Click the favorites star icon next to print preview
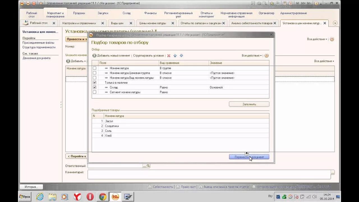The height and width of the screenshot is (202, 359). click(272, 3)
